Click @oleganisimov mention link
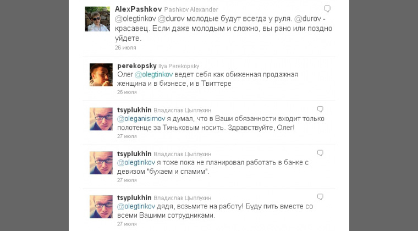 [x=141, y=119]
